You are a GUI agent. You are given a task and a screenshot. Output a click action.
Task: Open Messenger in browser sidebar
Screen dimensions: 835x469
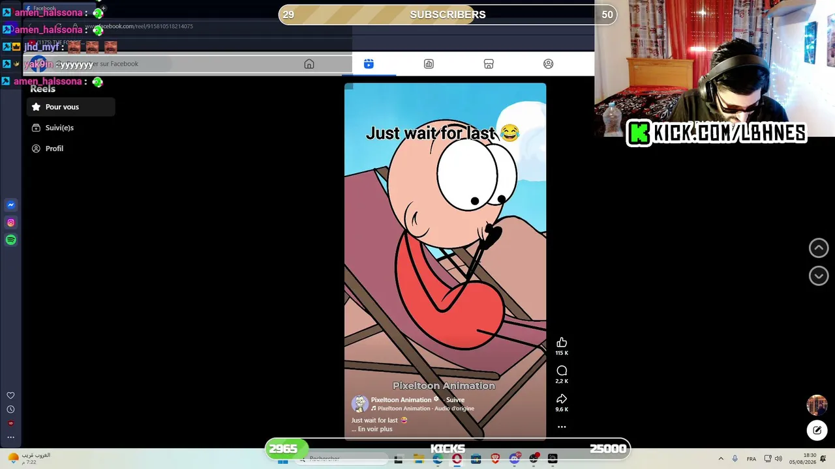(x=10, y=205)
